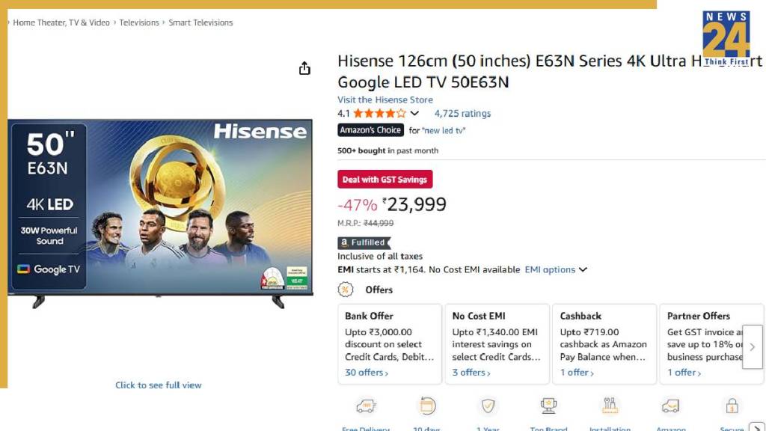The image size is (766, 431).
Task: Click the Installation tools icon
Action: pyautogui.click(x=610, y=406)
